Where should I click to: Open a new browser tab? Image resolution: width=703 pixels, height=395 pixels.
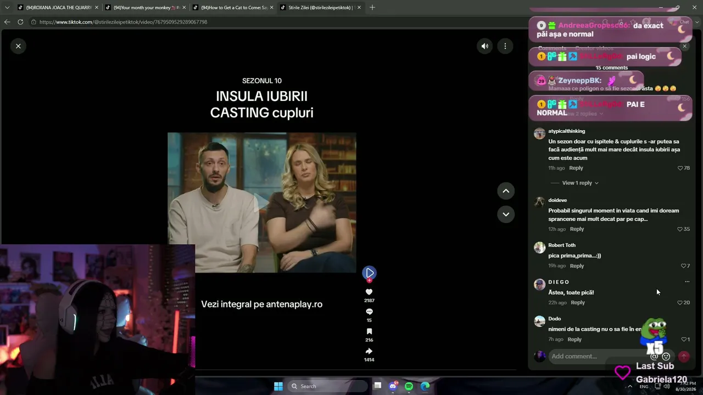tap(372, 8)
